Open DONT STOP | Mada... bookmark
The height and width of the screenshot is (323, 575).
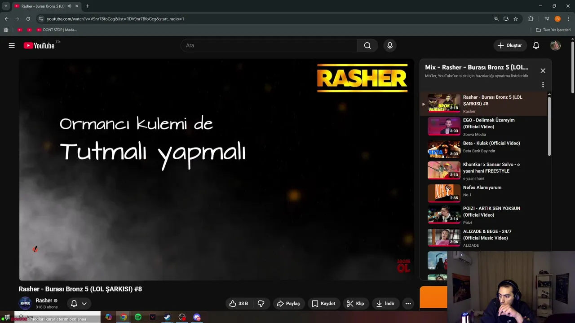pyautogui.click(x=57, y=30)
